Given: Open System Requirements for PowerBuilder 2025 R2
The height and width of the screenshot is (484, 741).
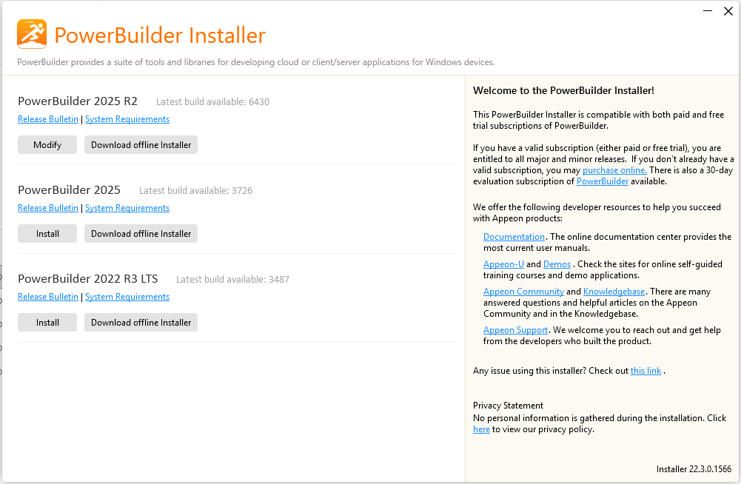Looking at the screenshot, I should (127, 119).
